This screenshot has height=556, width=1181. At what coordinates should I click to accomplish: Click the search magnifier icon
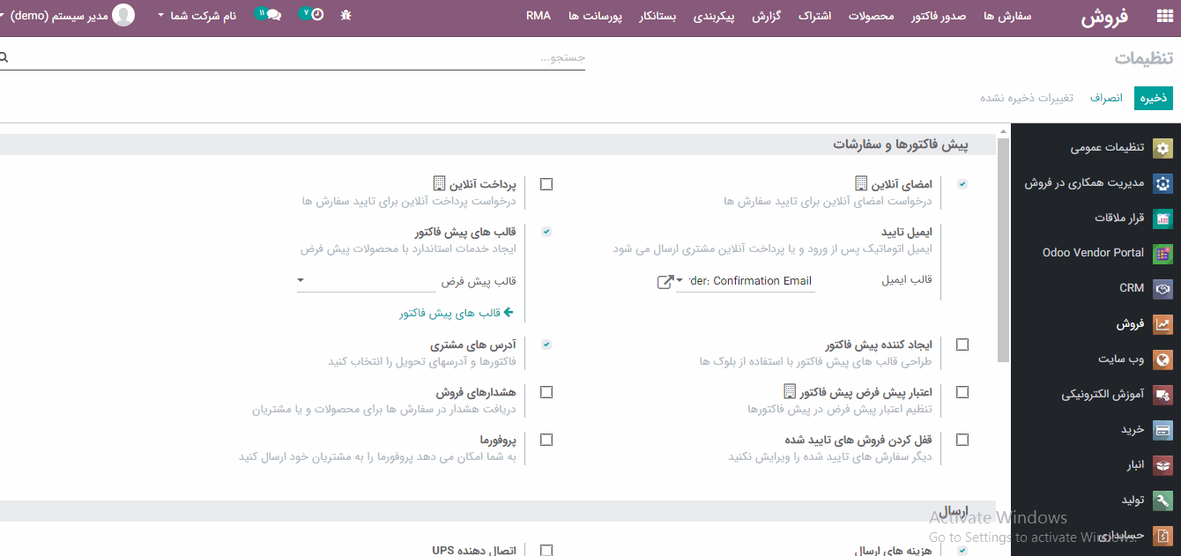[x=4, y=57]
